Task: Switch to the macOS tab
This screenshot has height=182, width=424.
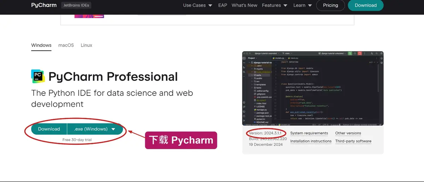Action: click(x=66, y=45)
